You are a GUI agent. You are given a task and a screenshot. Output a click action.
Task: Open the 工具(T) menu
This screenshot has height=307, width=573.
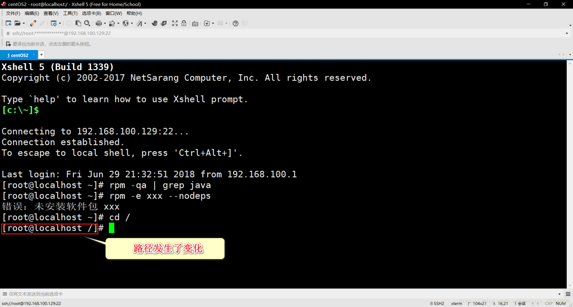[x=70, y=13]
